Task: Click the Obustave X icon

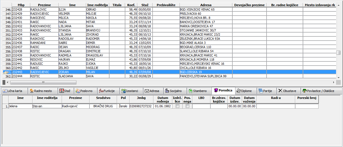Action: pyautogui.click(x=280, y=91)
